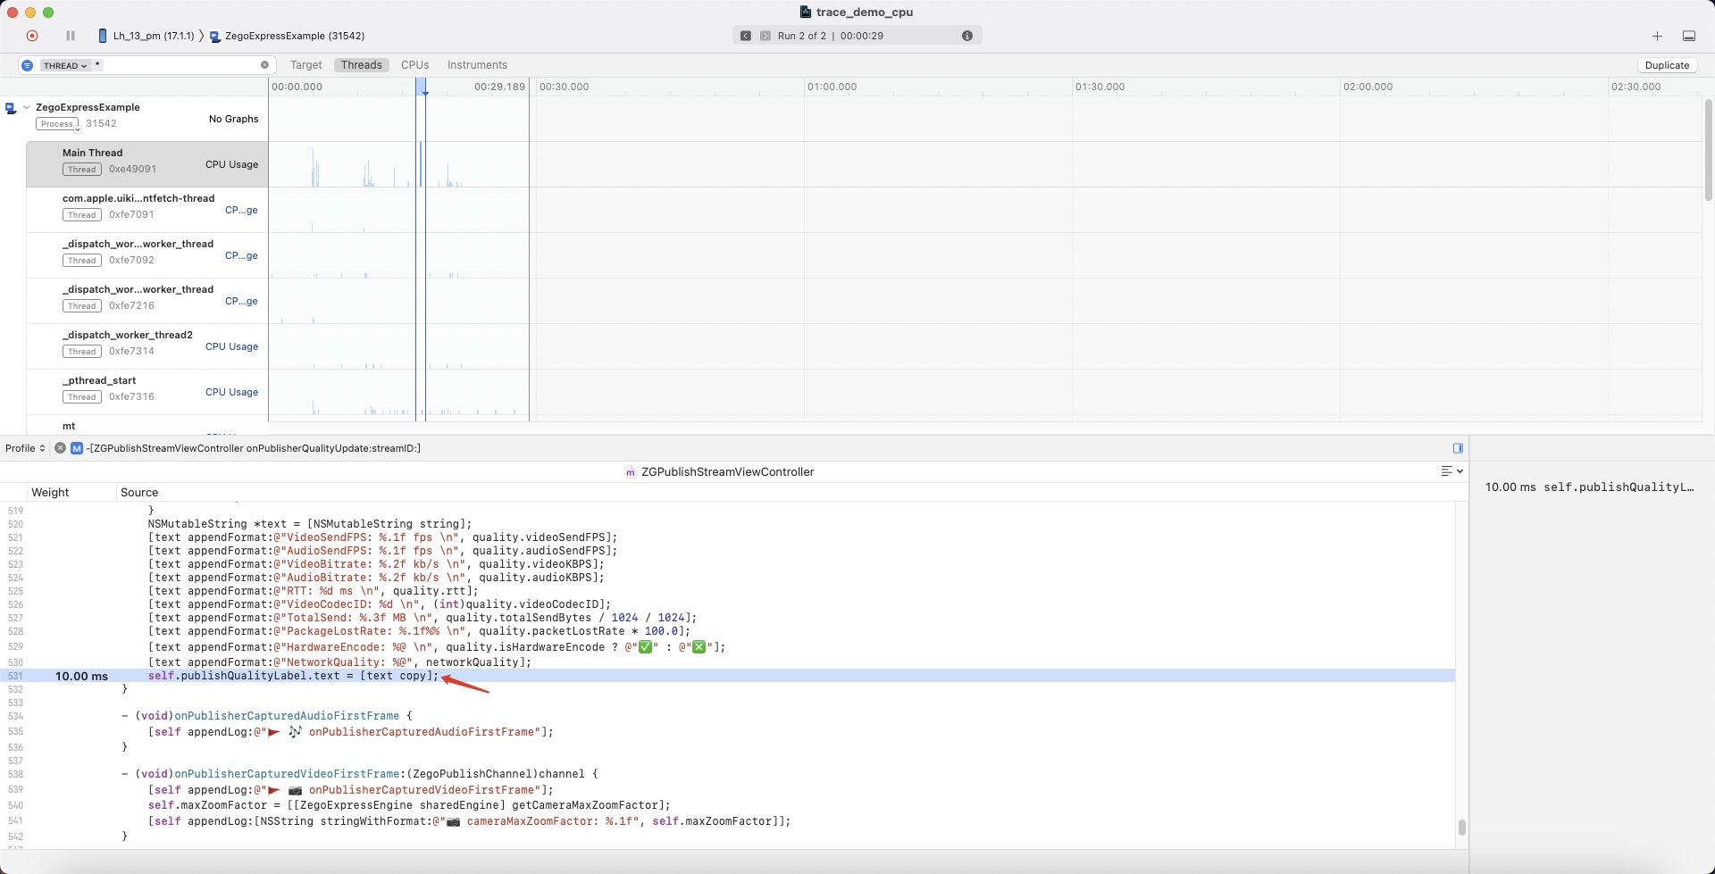Switch filtering to CPUs mode
This screenshot has height=874, width=1715.
point(414,64)
